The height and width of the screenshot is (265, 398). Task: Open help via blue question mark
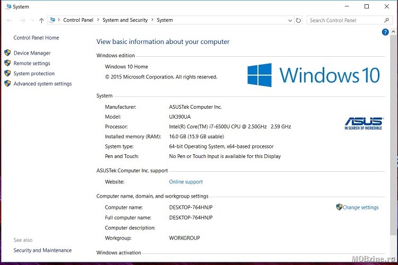point(385,32)
